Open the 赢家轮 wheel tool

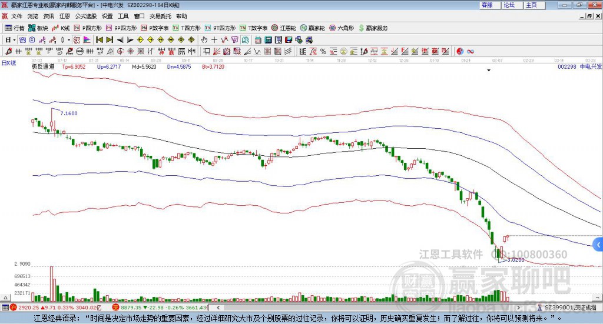click(313, 28)
